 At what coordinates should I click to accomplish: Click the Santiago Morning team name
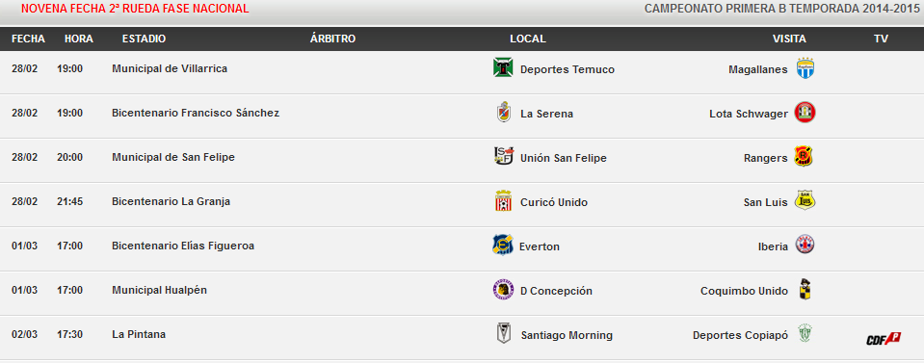pyautogui.click(x=567, y=335)
